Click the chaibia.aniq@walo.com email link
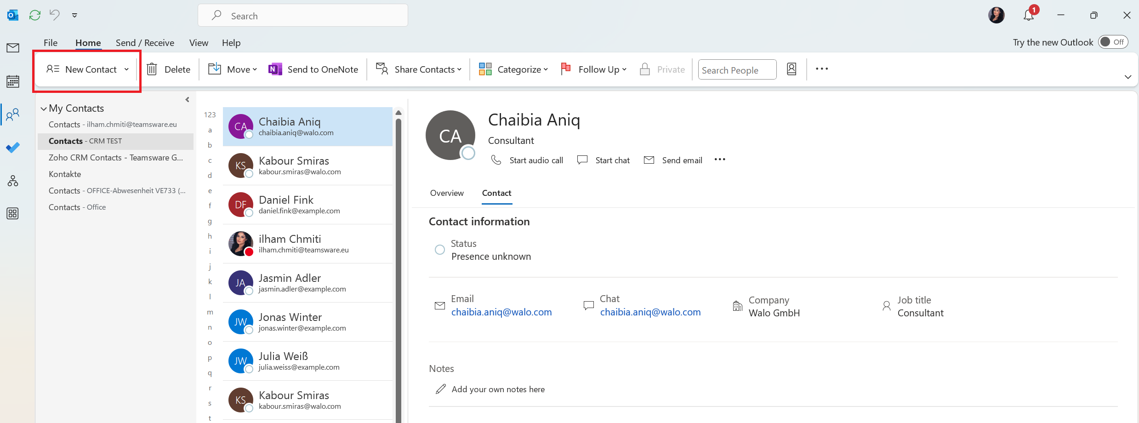 pos(501,312)
